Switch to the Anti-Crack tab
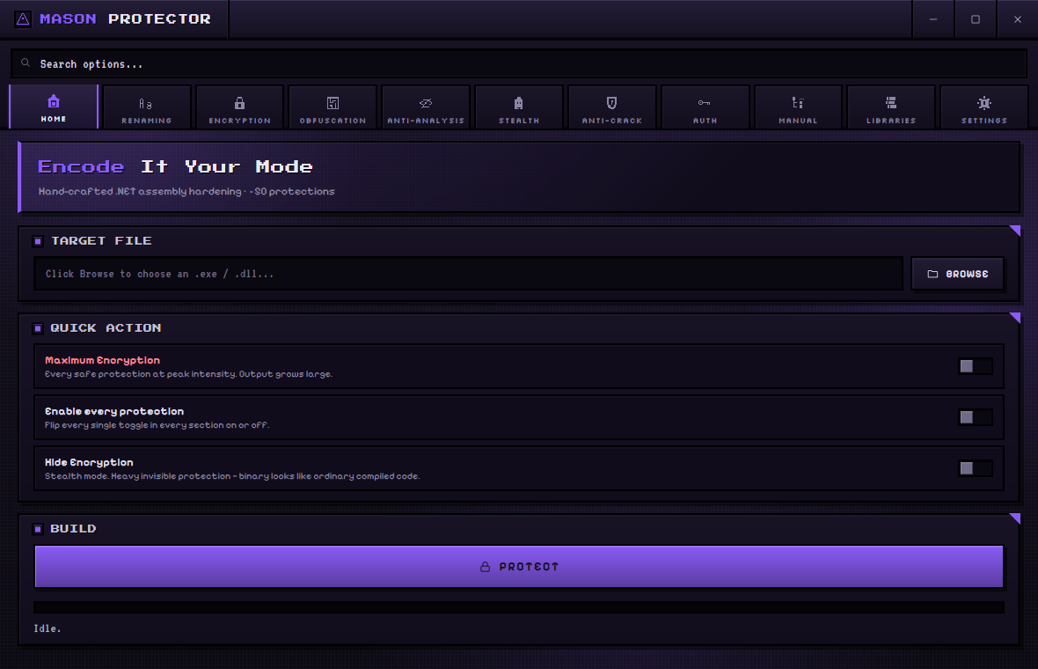This screenshot has height=669, width=1038. tap(611, 107)
